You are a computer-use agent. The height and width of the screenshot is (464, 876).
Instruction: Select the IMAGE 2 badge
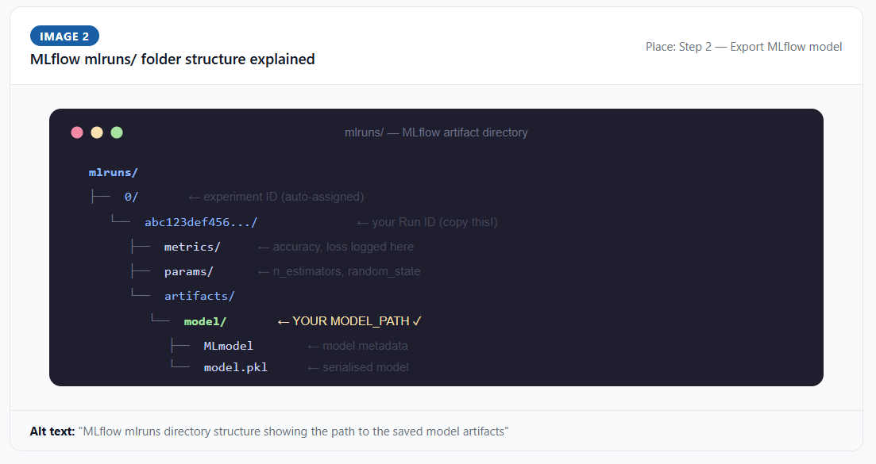click(64, 36)
